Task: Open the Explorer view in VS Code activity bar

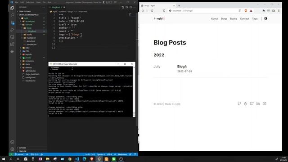Action: (x=12, y=8)
